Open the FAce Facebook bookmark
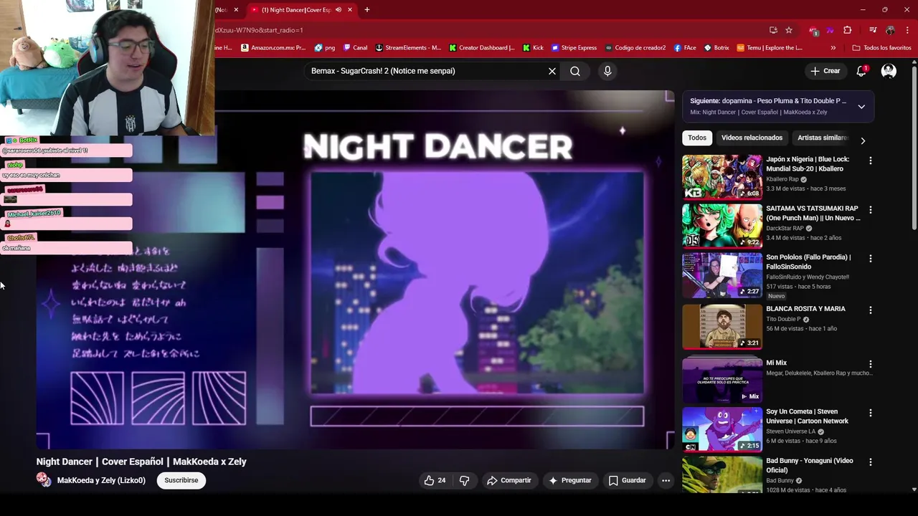 [685, 48]
